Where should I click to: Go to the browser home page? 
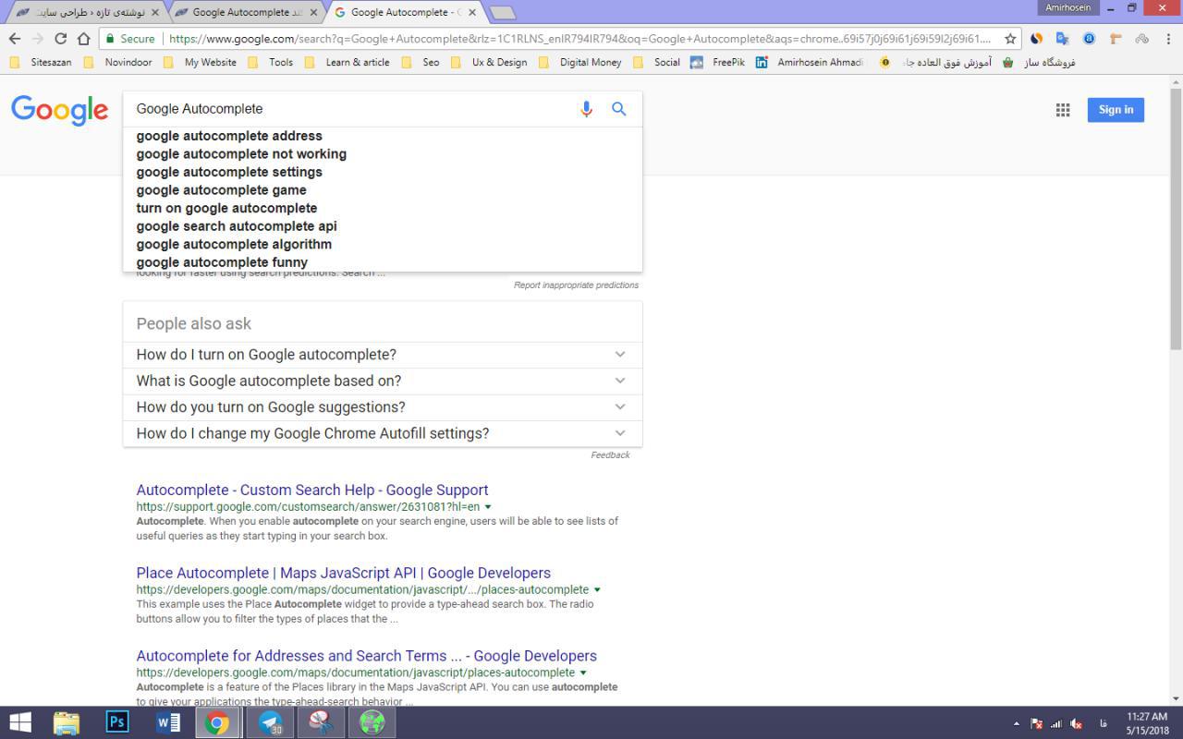pos(84,39)
